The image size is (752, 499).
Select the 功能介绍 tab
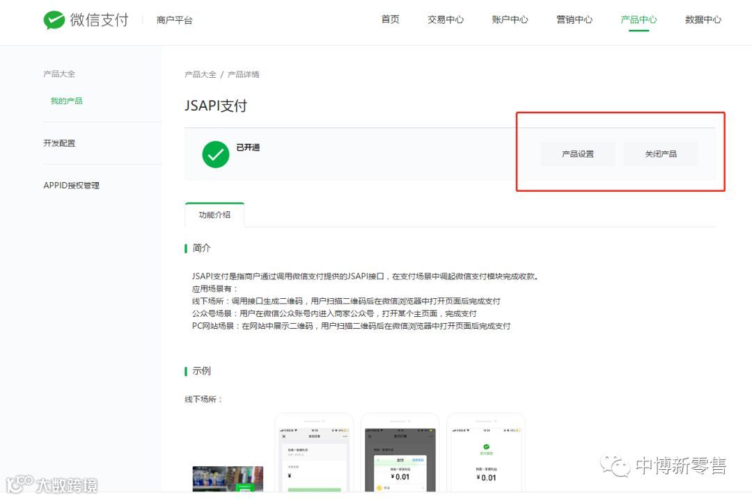214,215
